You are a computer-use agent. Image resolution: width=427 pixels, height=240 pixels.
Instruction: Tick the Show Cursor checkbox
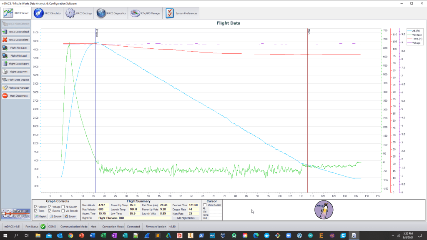205,205
